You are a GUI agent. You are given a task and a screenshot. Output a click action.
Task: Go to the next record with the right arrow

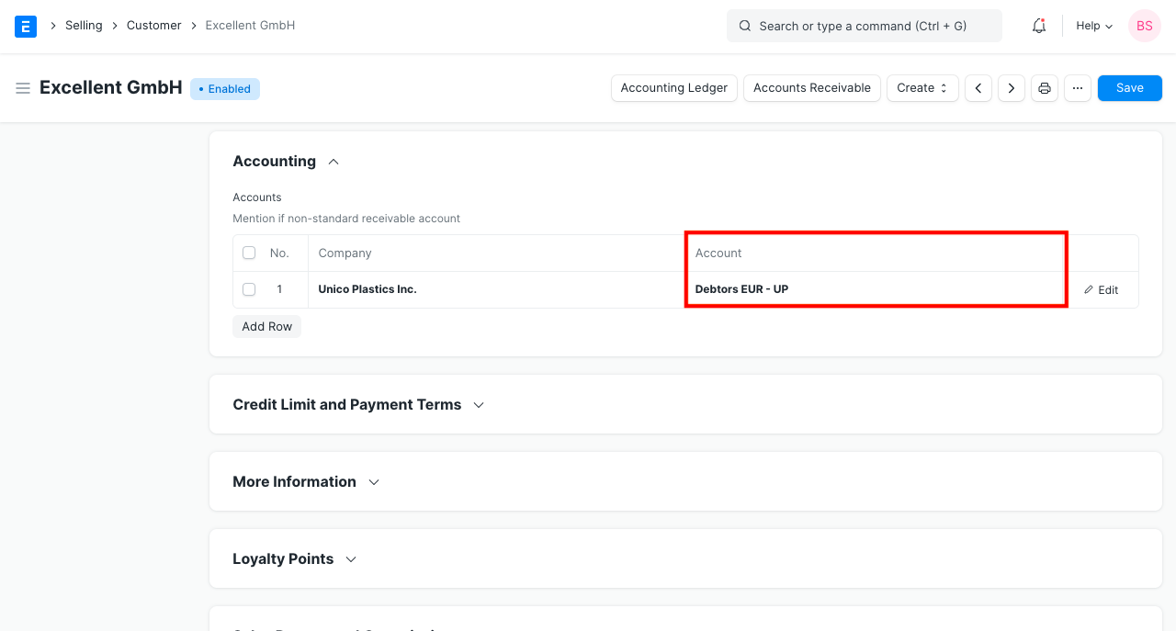click(1011, 87)
